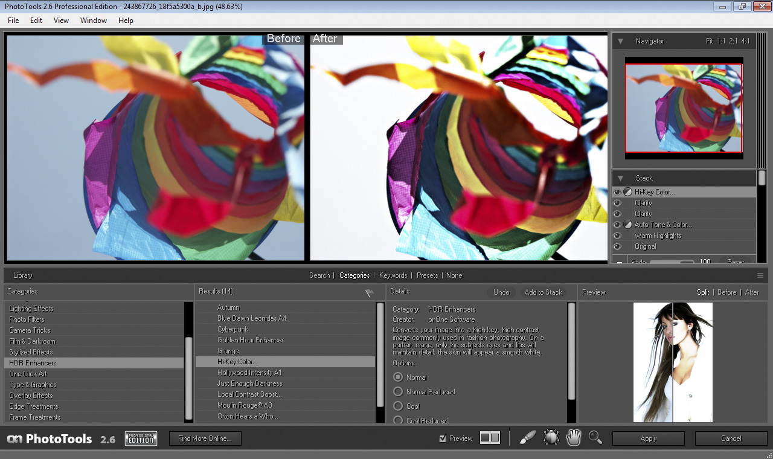Viewport: 773px width, 459px height.
Task: Click the mask icon on Hi-Key Color layer
Action: click(x=627, y=192)
